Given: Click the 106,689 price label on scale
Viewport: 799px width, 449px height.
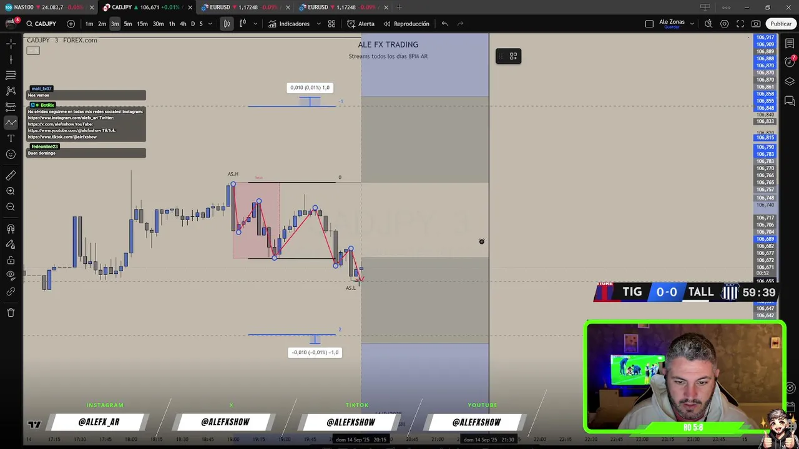Looking at the screenshot, I should coord(765,239).
